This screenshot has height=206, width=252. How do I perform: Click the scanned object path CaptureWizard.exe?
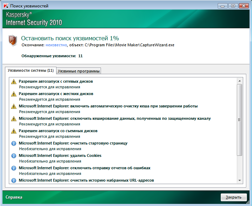130,45
